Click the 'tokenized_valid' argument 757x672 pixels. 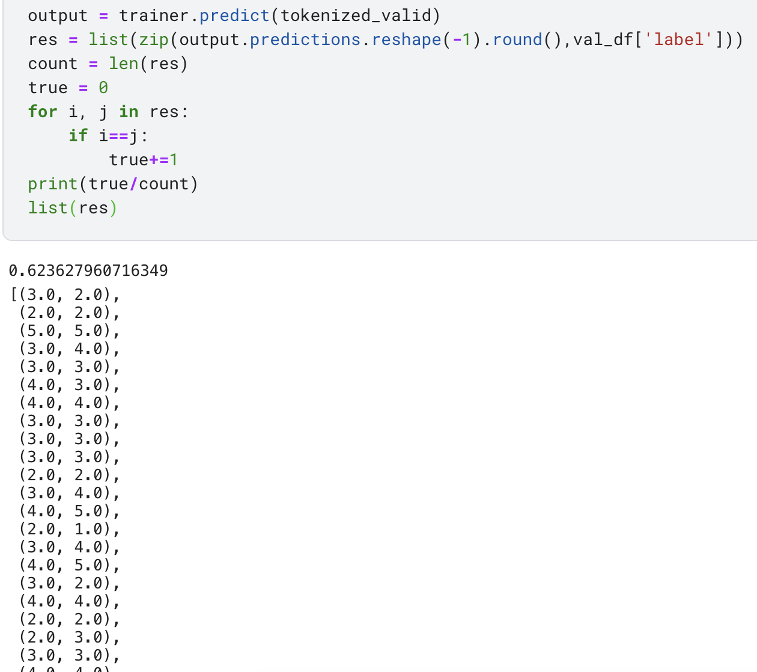pyautogui.click(x=356, y=16)
